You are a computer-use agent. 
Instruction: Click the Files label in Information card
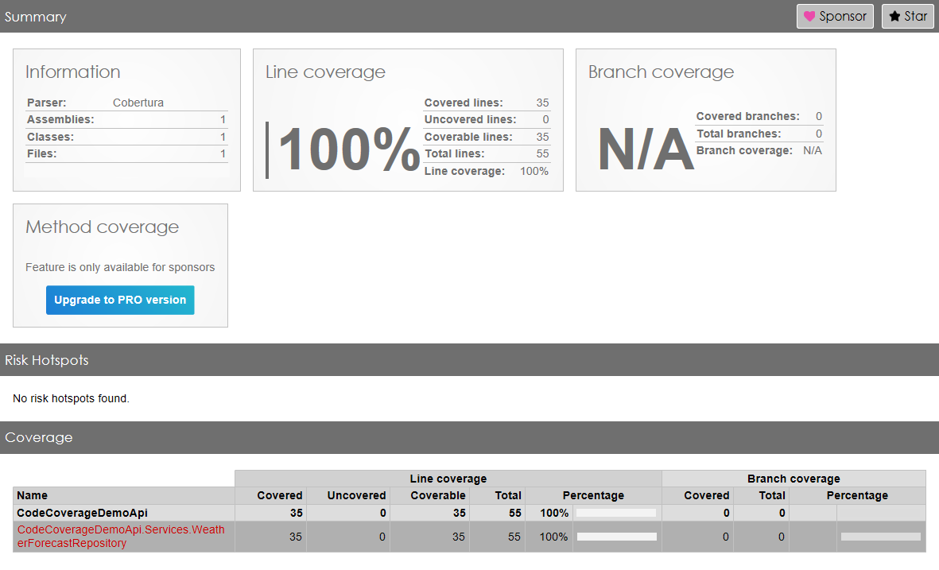click(42, 153)
